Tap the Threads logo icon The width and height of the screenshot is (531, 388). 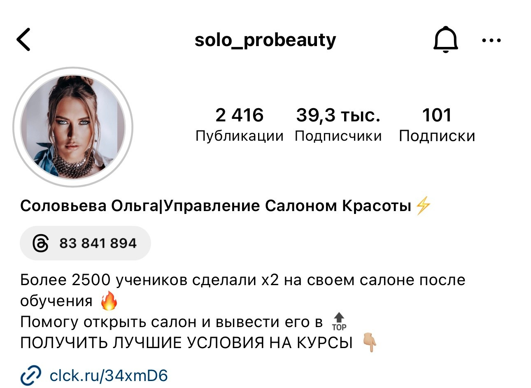tap(41, 243)
